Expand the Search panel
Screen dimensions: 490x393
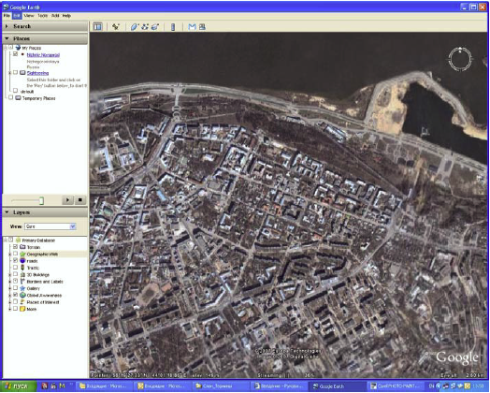[7, 26]
